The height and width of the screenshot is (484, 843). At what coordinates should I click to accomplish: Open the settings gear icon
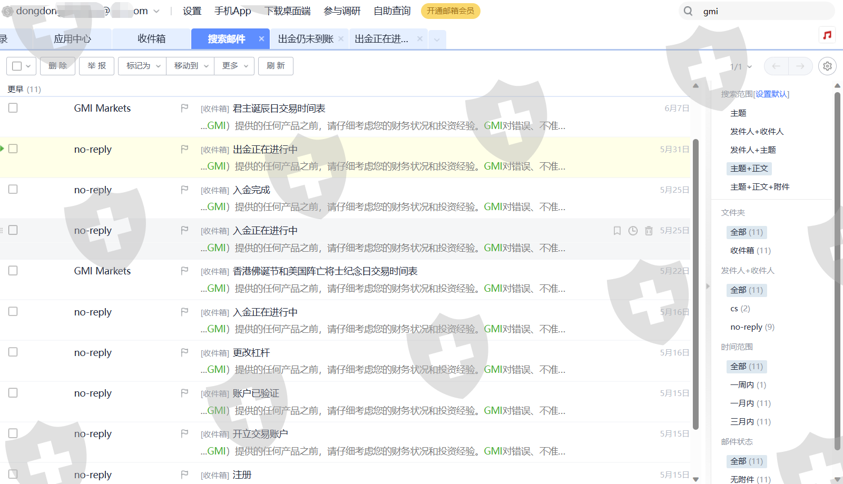[x=827, y=66]
